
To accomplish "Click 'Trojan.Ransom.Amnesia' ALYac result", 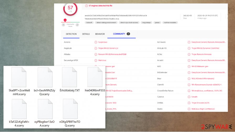I will point(201,54).
